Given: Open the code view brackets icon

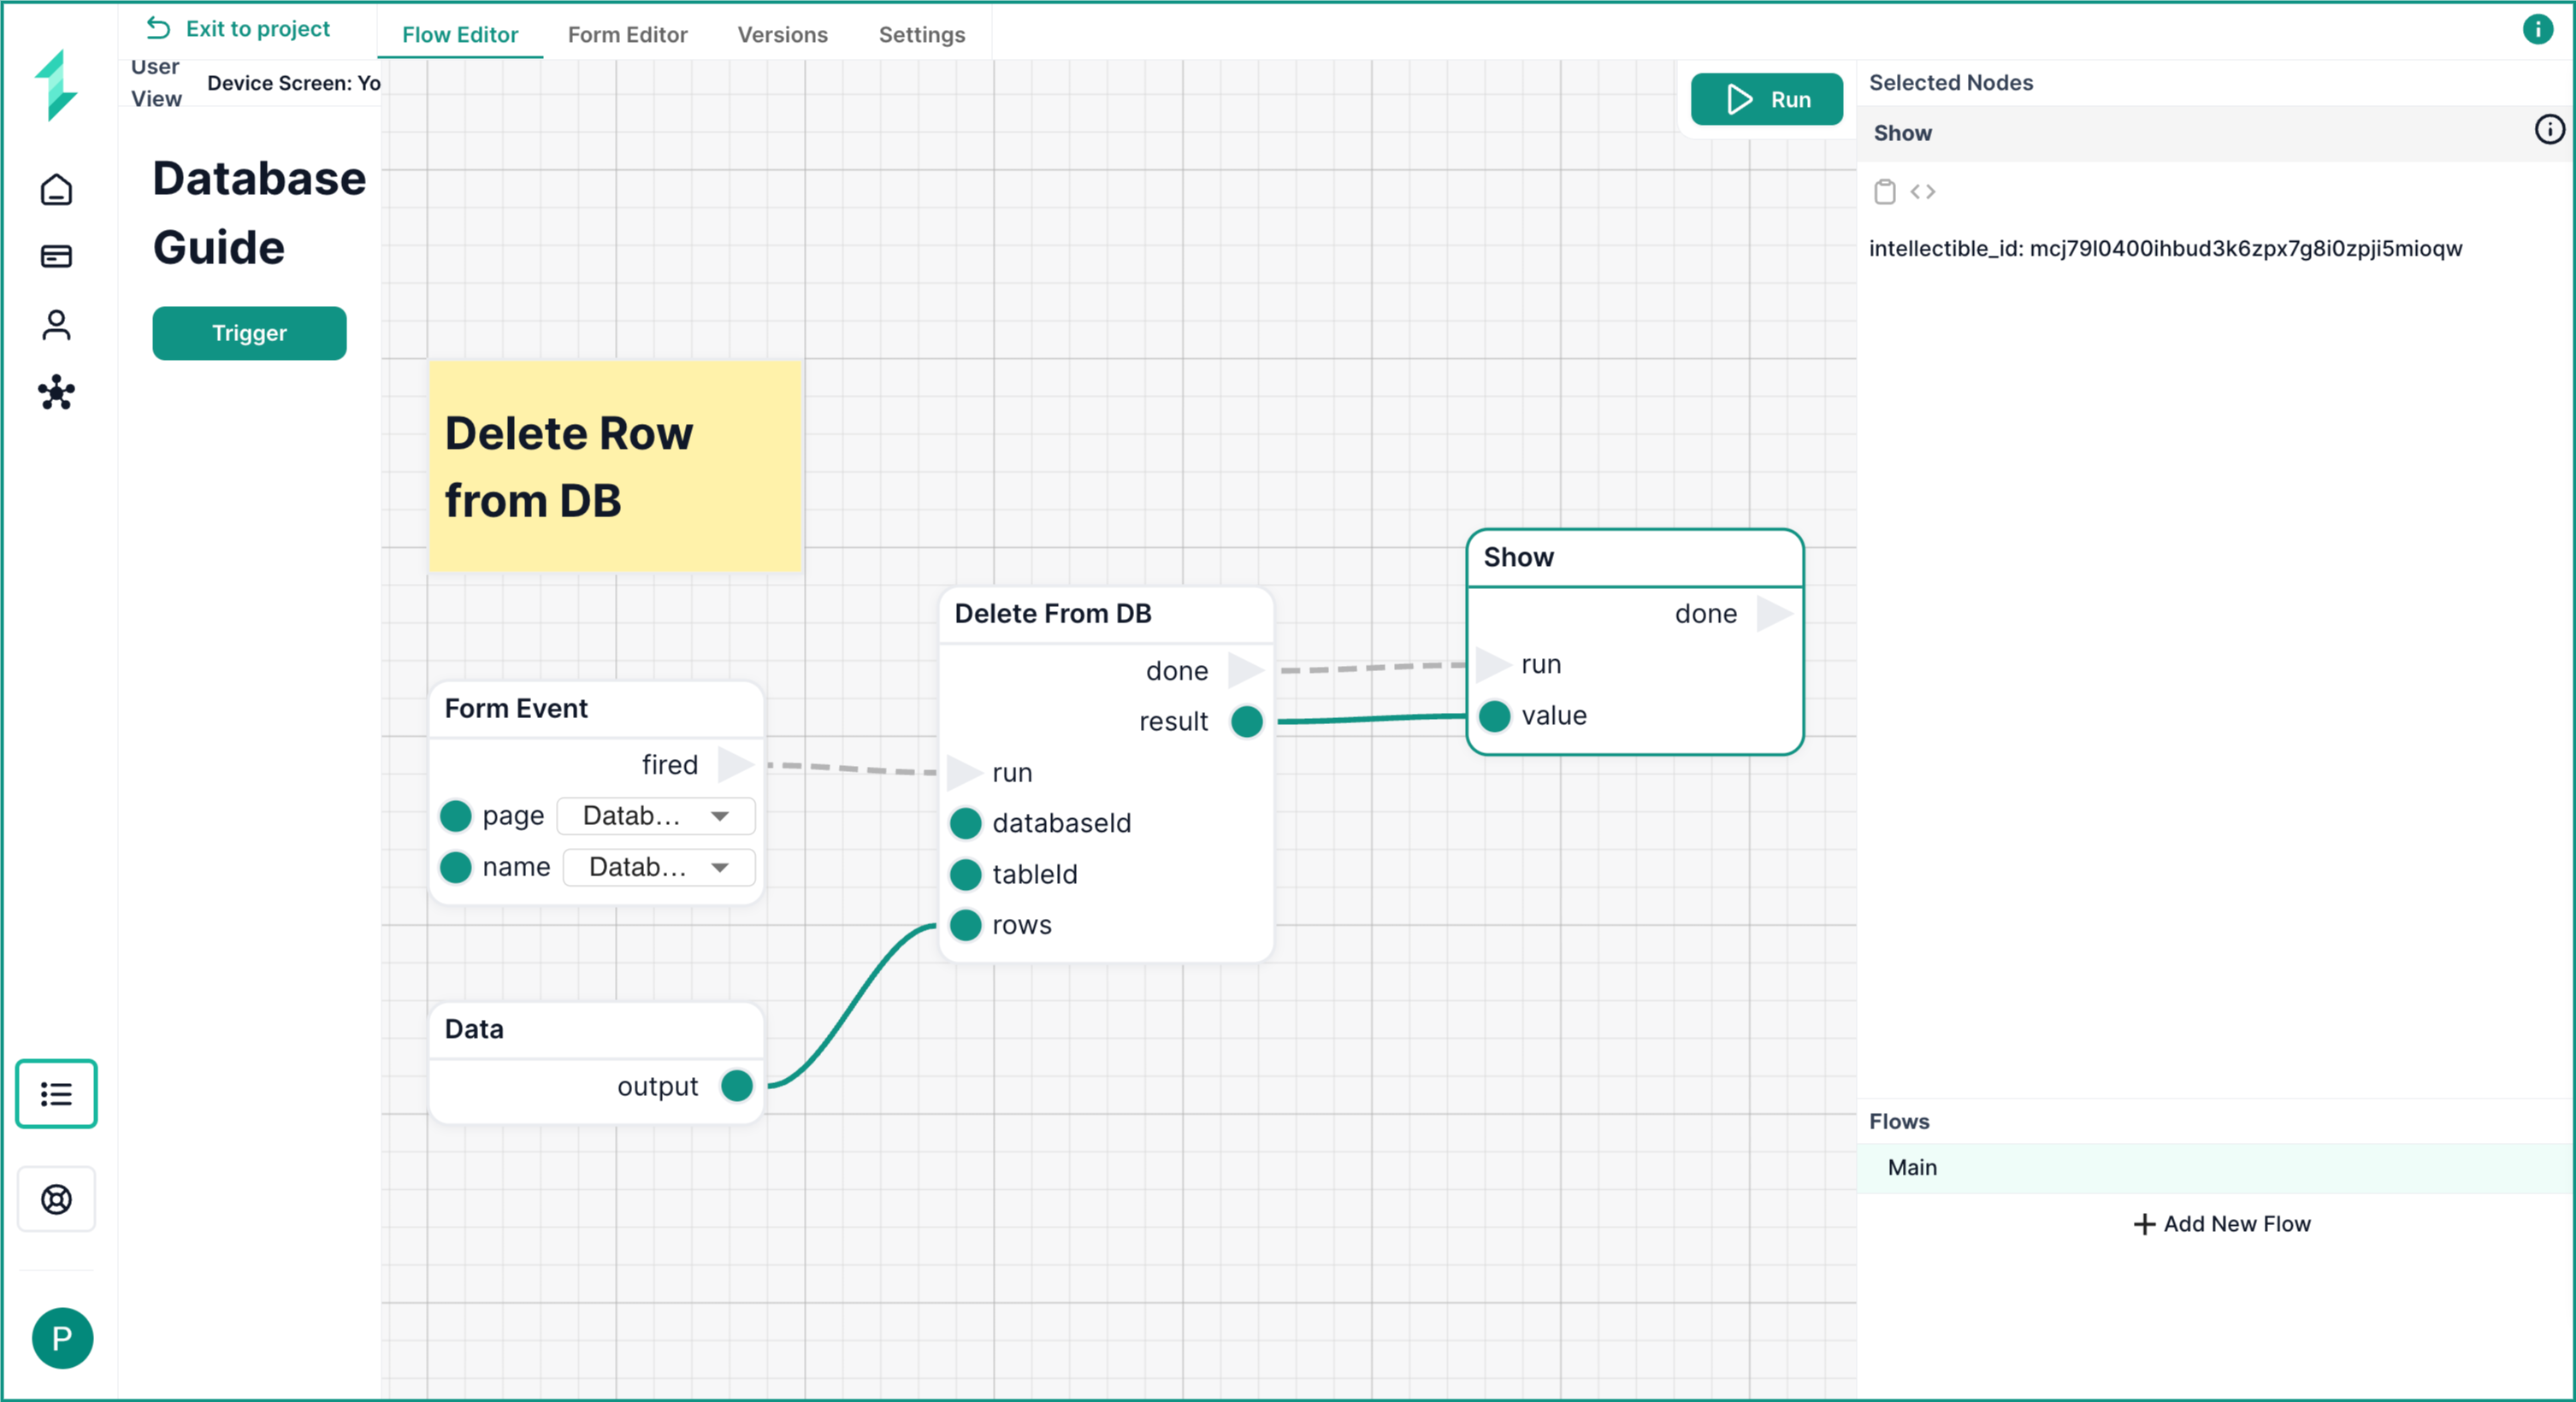Looking at the screenshot, I should (x=1922, y=191).
